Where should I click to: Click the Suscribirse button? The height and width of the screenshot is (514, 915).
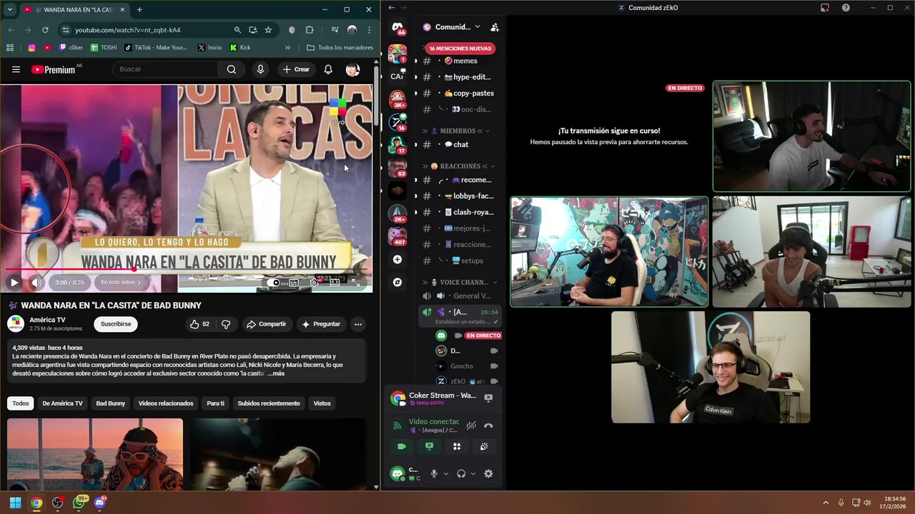click(x=116, y=324)
